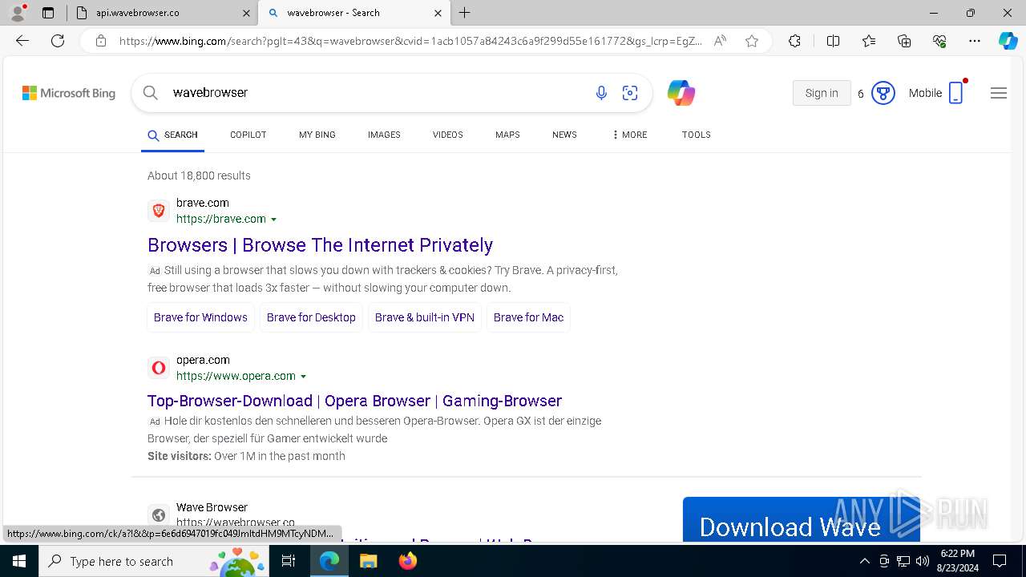Select the SEARCH tab

click(172, 135)
